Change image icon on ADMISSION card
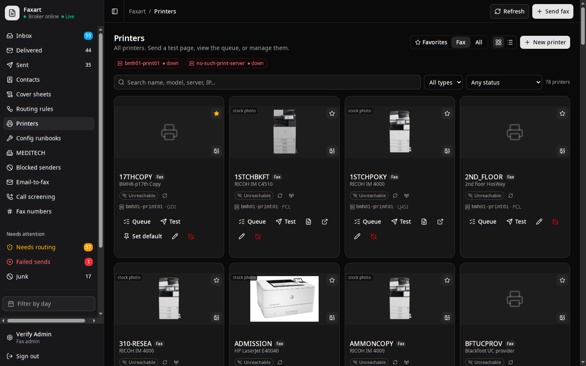This screenshot has height=366, width=586. tap(332, 318)
